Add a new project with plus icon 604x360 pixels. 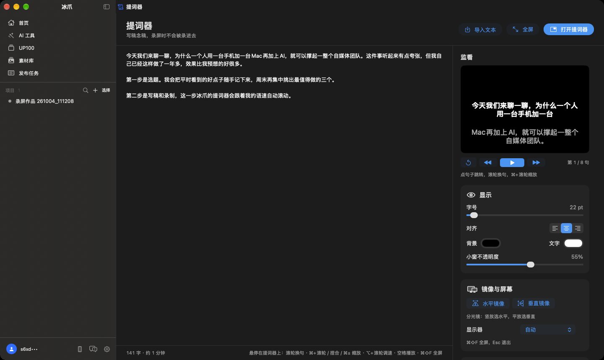tap(95, 90)
